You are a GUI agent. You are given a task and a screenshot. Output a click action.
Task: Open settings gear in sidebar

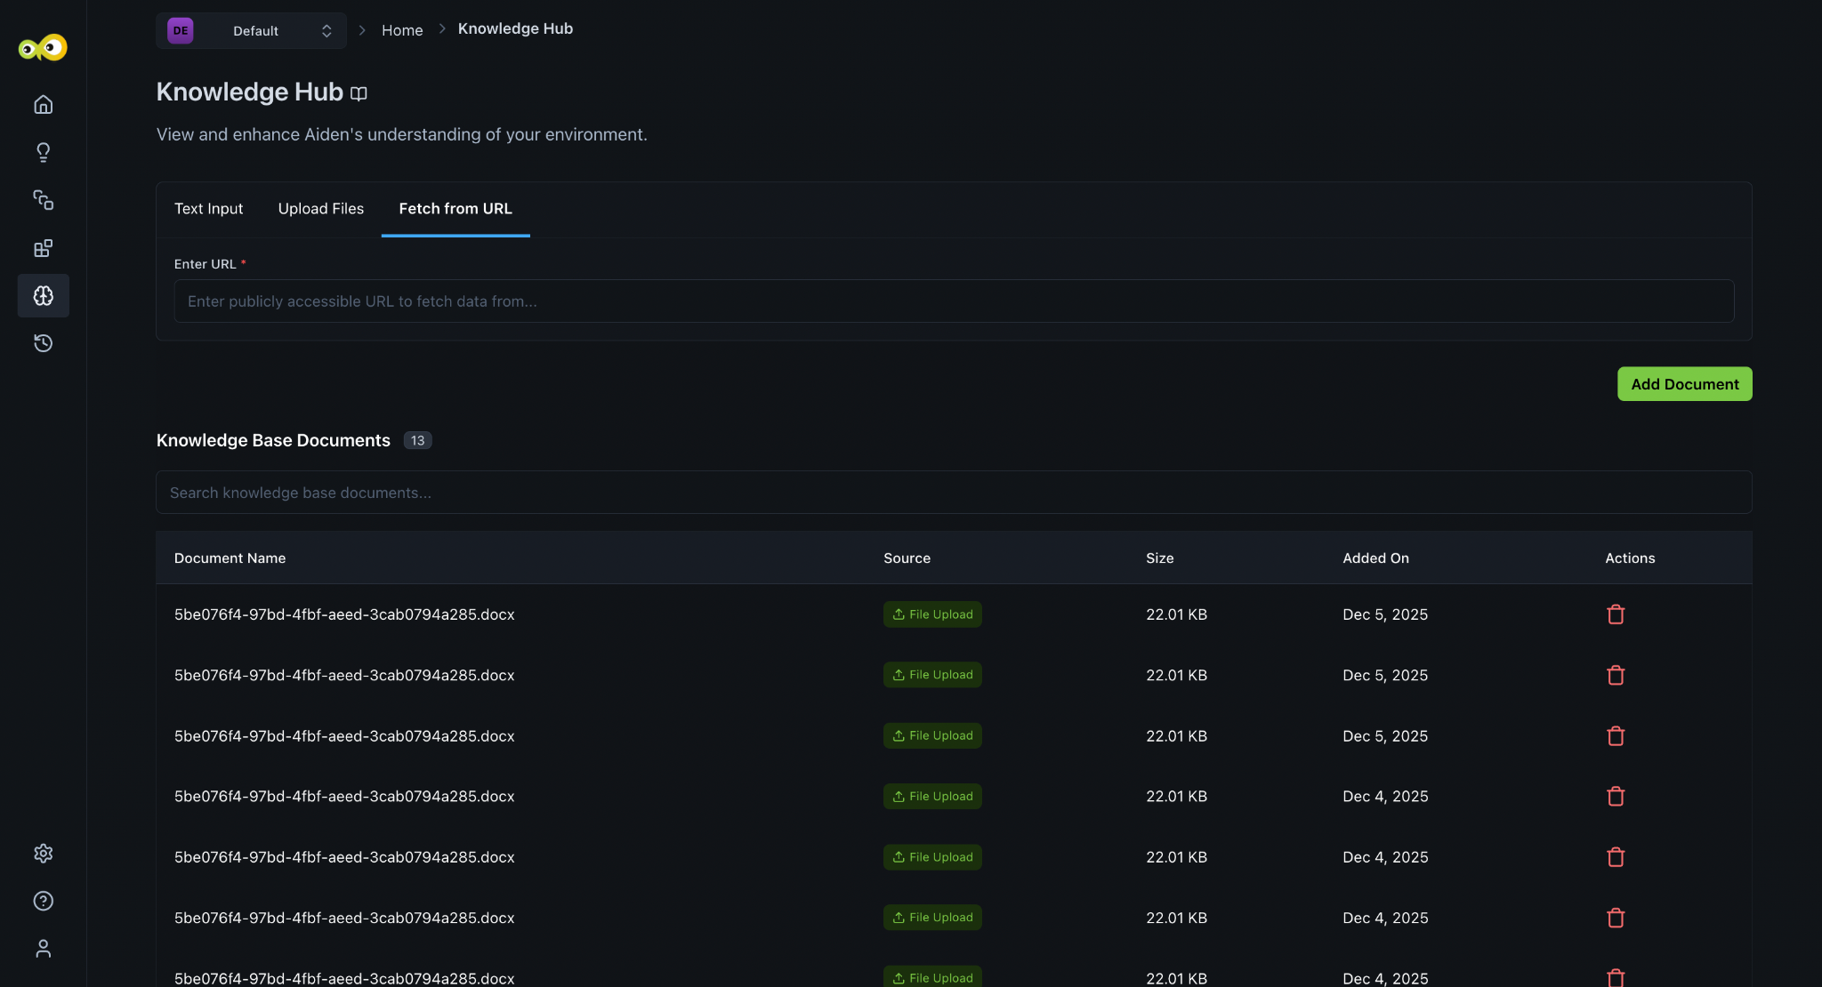point(43,854)
